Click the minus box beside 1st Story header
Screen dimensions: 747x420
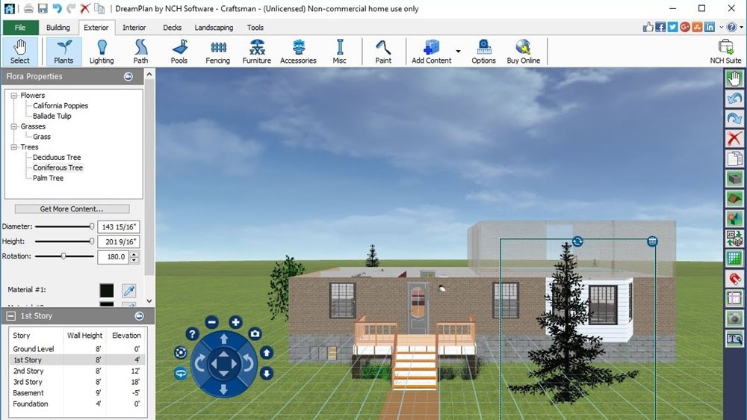point(11,315)
